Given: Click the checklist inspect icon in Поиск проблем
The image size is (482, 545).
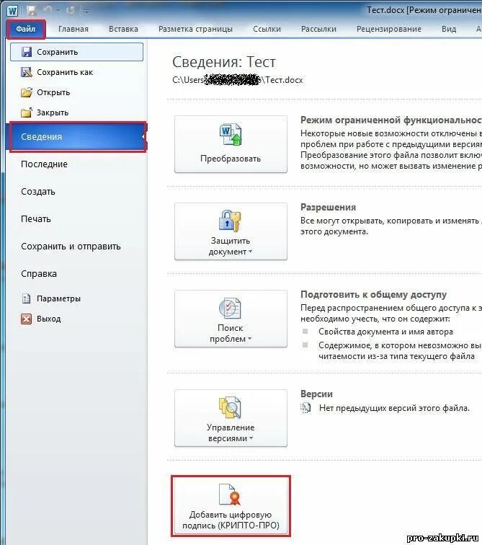Looking at the screenshot, I should (x=230, y=308).
